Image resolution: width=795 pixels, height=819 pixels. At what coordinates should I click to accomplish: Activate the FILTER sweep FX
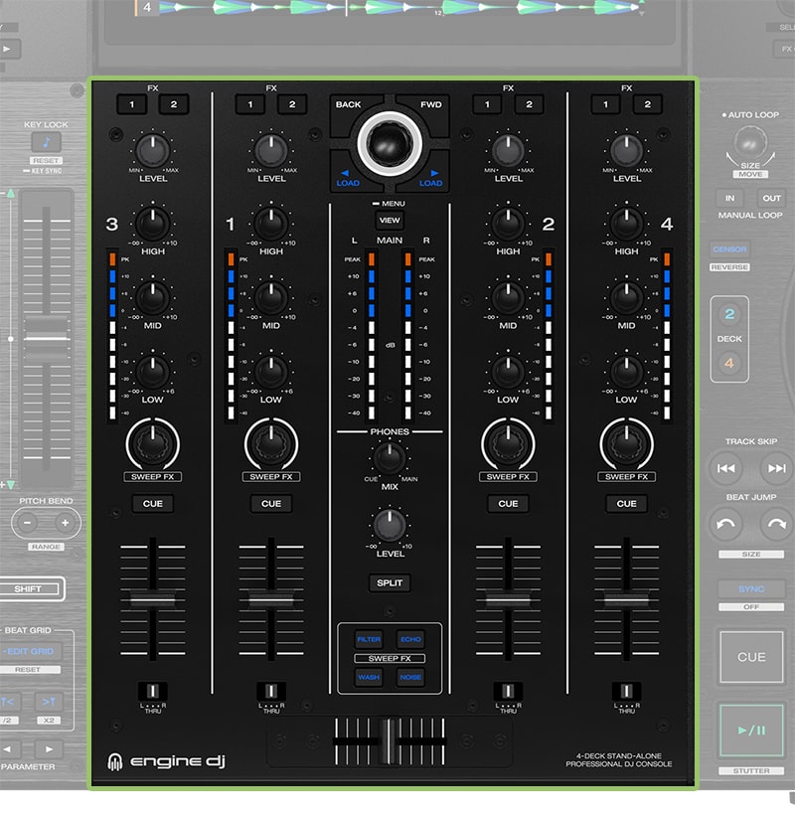tap(370, 640)
